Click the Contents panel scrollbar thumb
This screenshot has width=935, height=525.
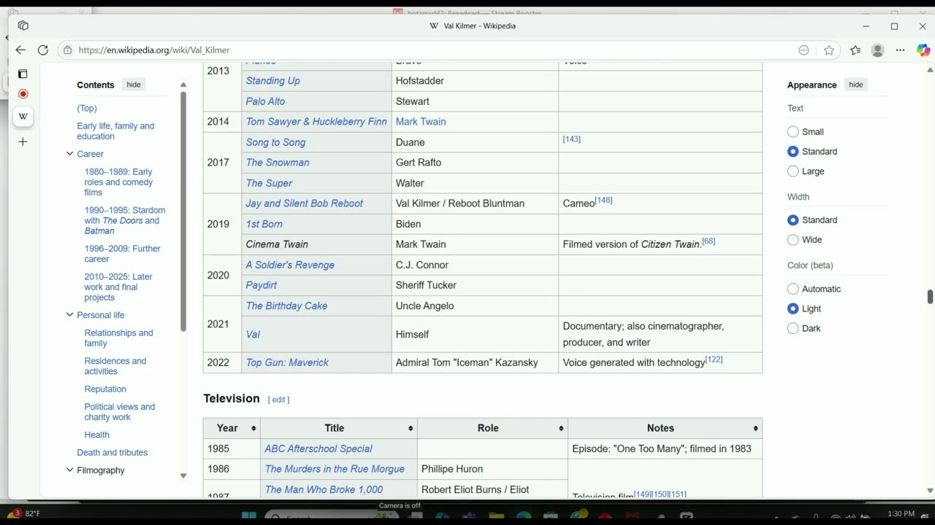coord(183,211)
